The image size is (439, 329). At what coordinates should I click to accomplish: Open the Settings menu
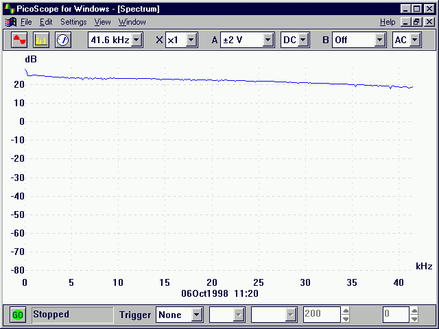[x=73, y=22]
